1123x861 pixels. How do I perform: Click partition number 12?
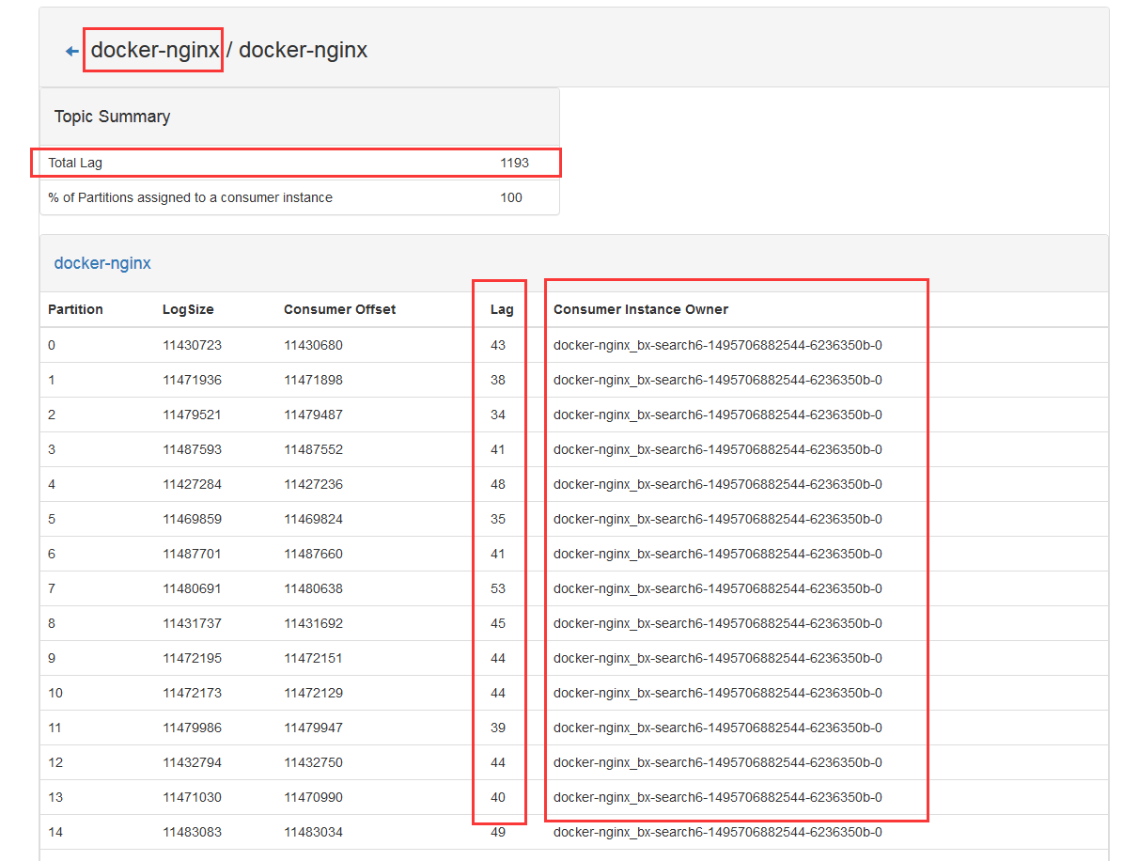[x=55, y=763]
